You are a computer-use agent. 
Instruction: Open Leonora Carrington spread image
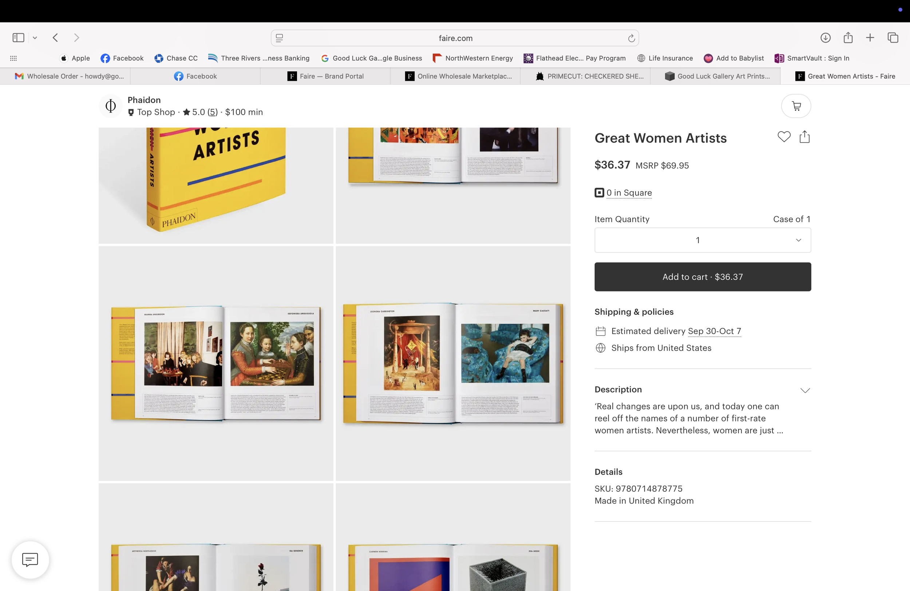453,363
